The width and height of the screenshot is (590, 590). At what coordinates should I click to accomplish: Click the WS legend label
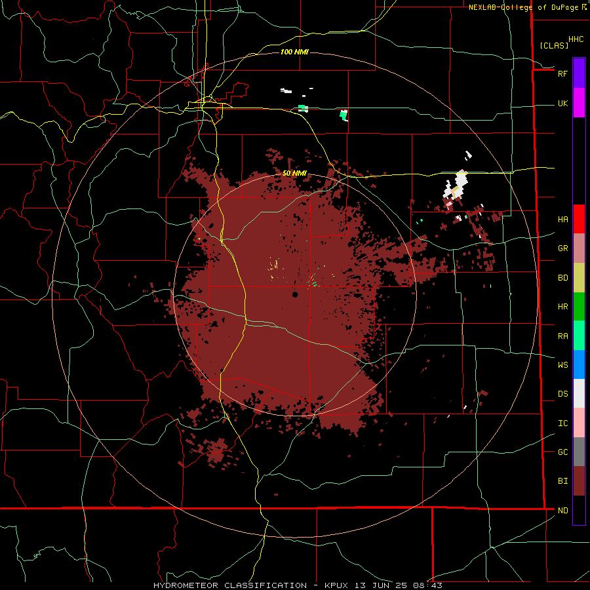pyautogui.click(x=562, y=365)
